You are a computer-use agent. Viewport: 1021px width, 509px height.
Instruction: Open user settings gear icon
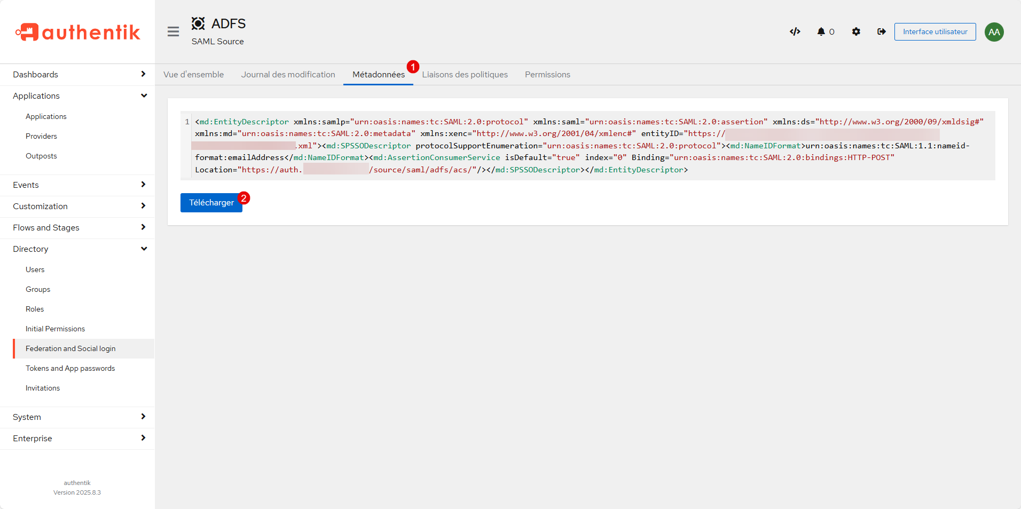click(856, 31)
